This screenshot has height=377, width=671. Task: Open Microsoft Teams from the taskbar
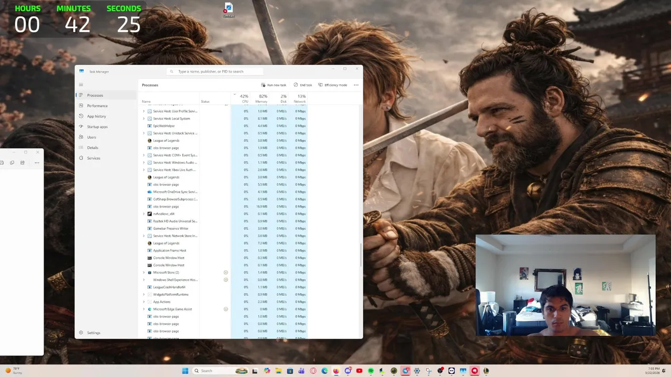301,371
